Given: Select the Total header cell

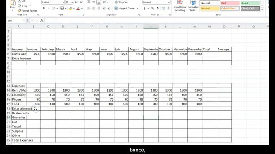Looking at the screenshot, I should (x=209, y=50).
